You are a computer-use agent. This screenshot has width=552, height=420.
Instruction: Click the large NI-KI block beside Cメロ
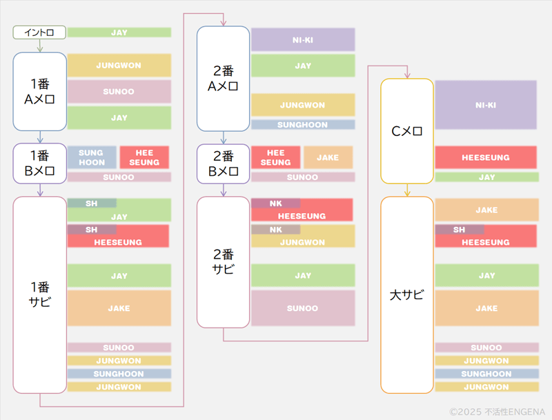[486, 105]
